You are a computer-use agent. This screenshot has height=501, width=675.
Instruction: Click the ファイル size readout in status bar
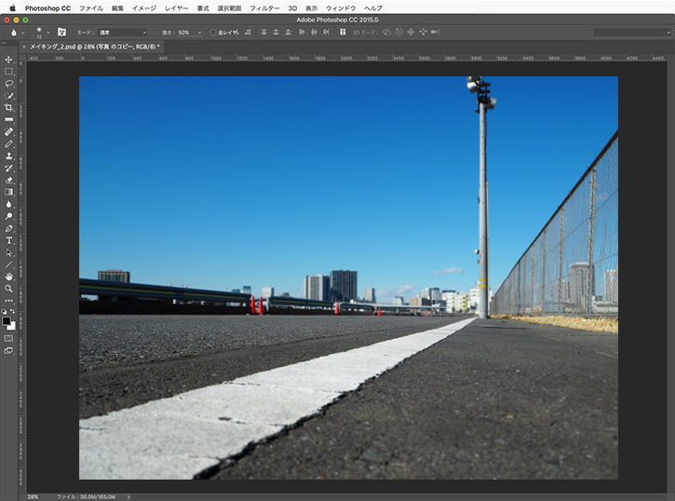(x=86, y=496)
